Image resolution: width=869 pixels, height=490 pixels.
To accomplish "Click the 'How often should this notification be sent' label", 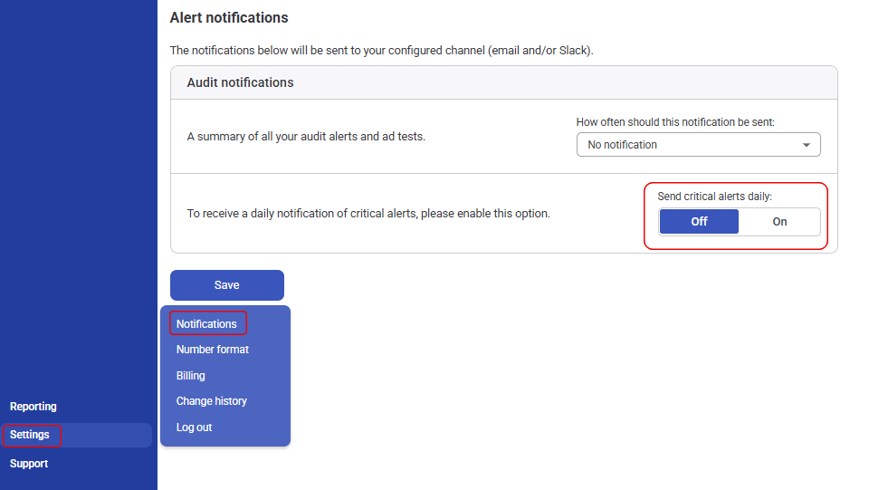I will (x=675, y=121).
